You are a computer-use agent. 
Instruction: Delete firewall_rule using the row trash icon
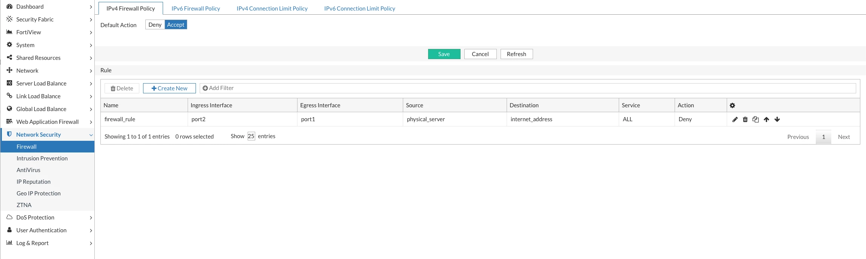(x=745, y=119)
